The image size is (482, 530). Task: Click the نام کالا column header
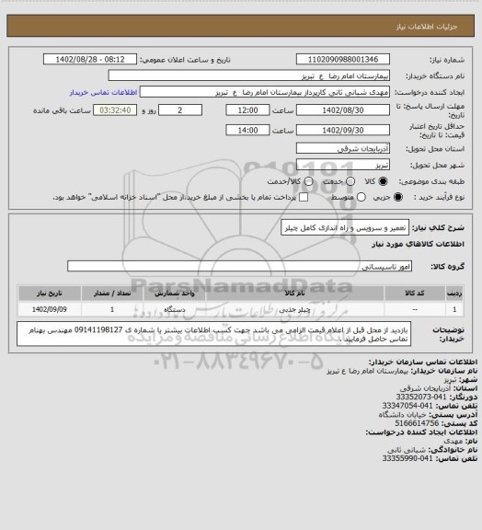click(x=294, y=294)
